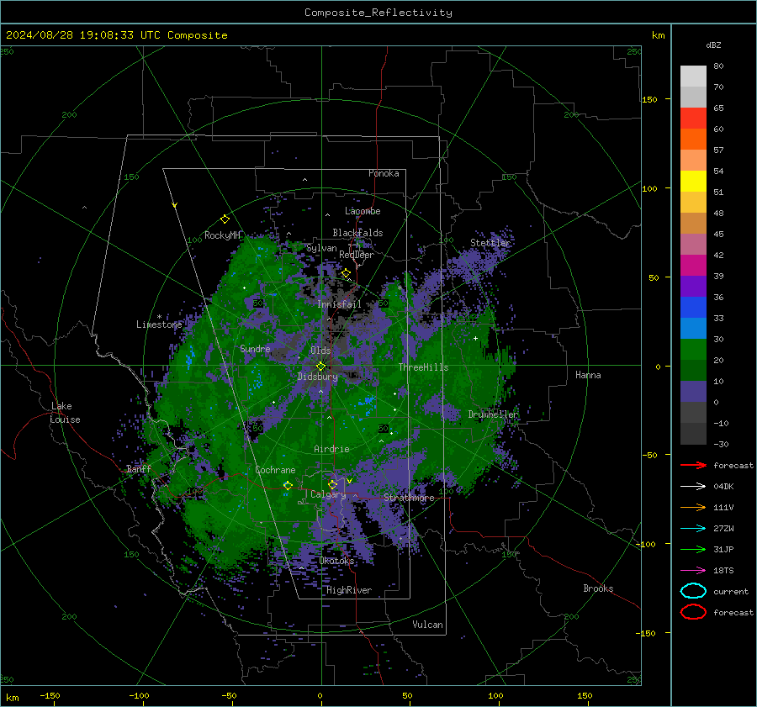Image resolution: width=757 pixels, height=707 pixels.
Task: Click the Sylvan label
Action: (x=321, y=248)
